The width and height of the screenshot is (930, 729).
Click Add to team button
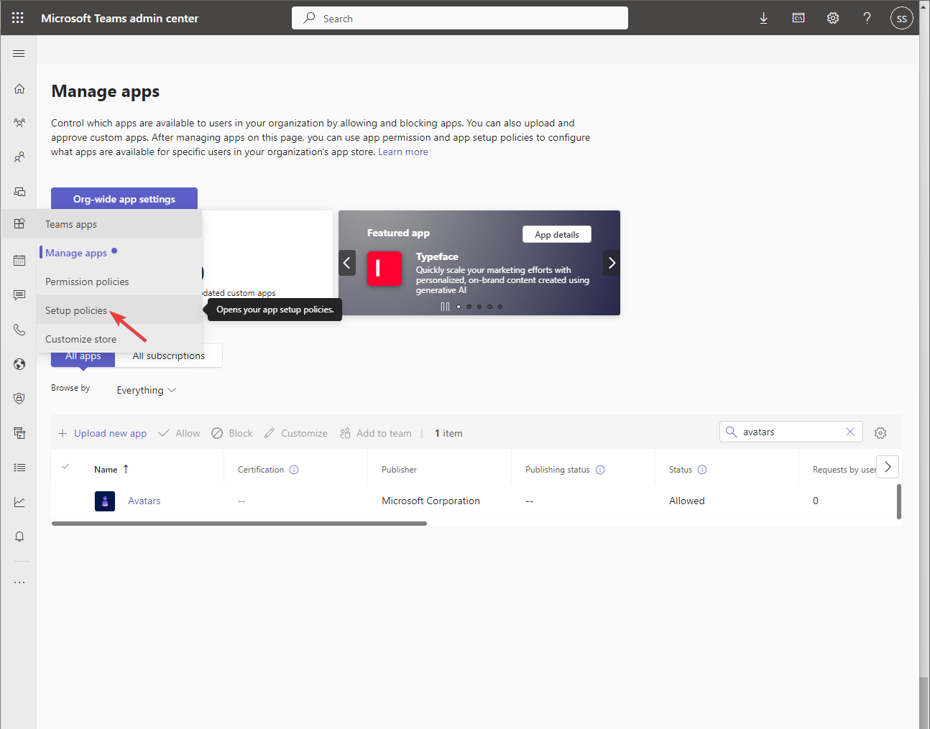pos(375,433)
